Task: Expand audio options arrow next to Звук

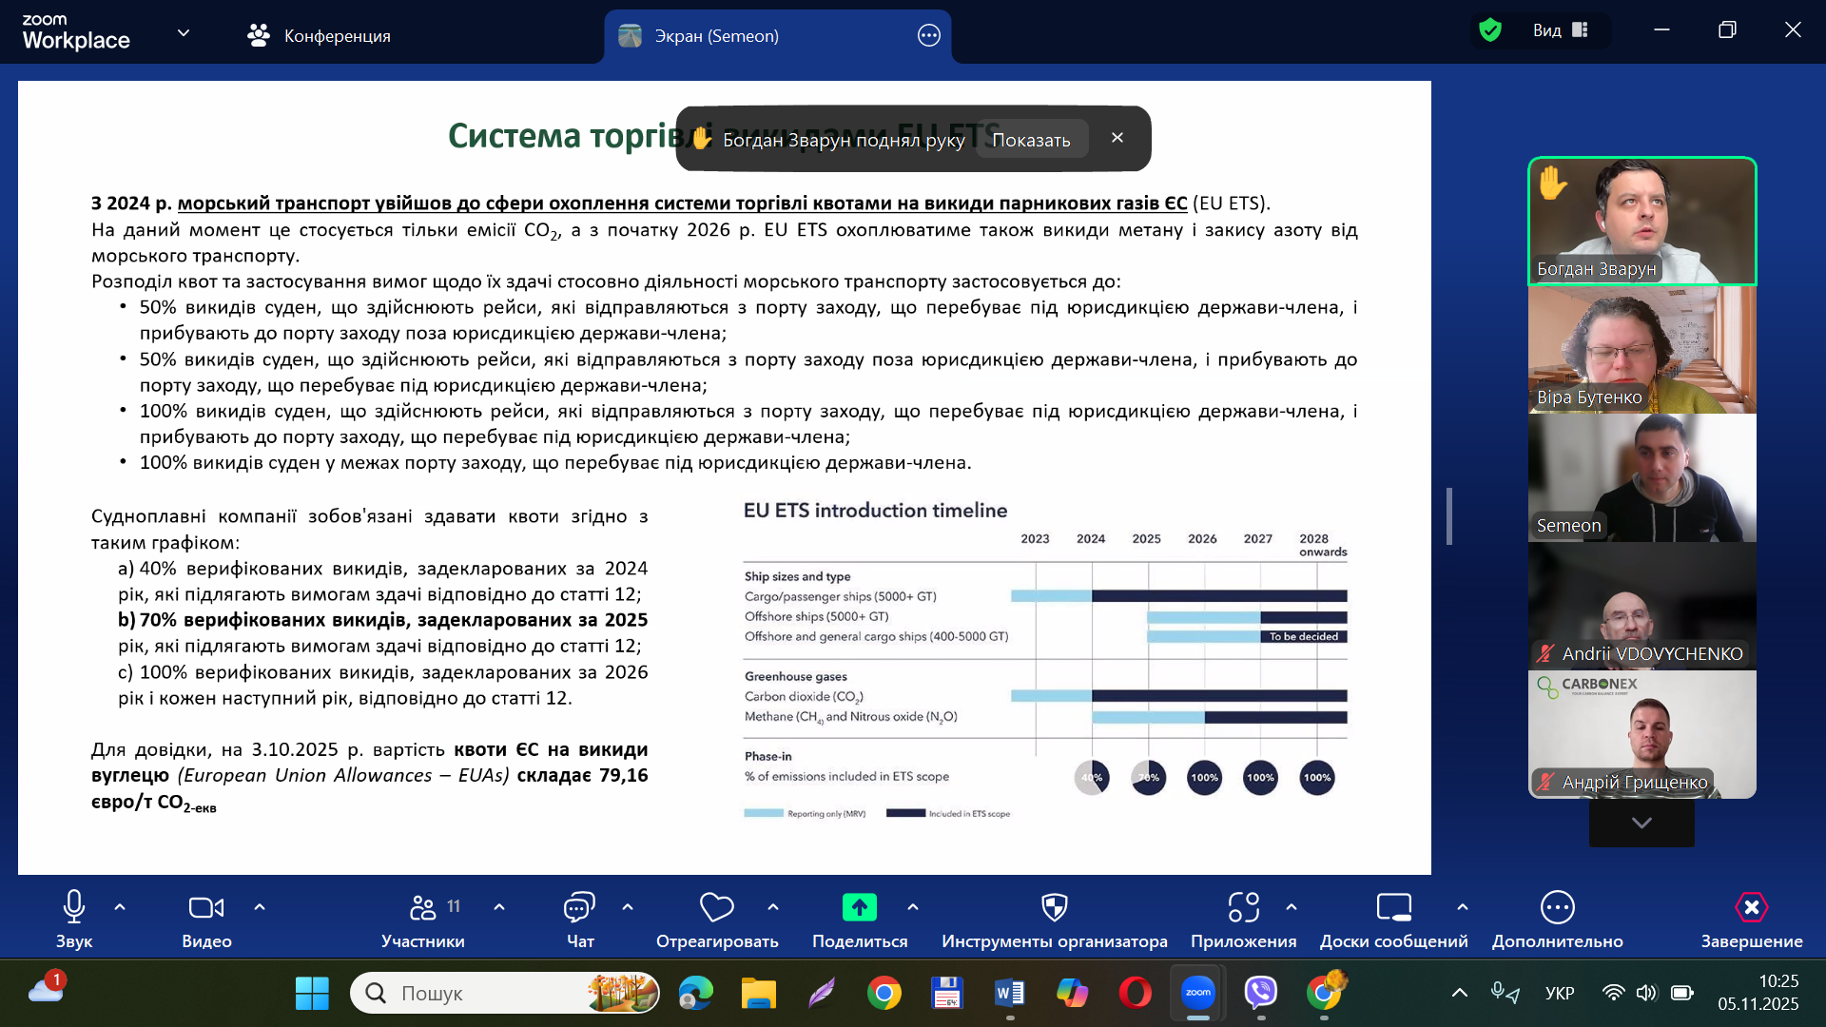Action: pyautogui.click(x=120, y=907)
